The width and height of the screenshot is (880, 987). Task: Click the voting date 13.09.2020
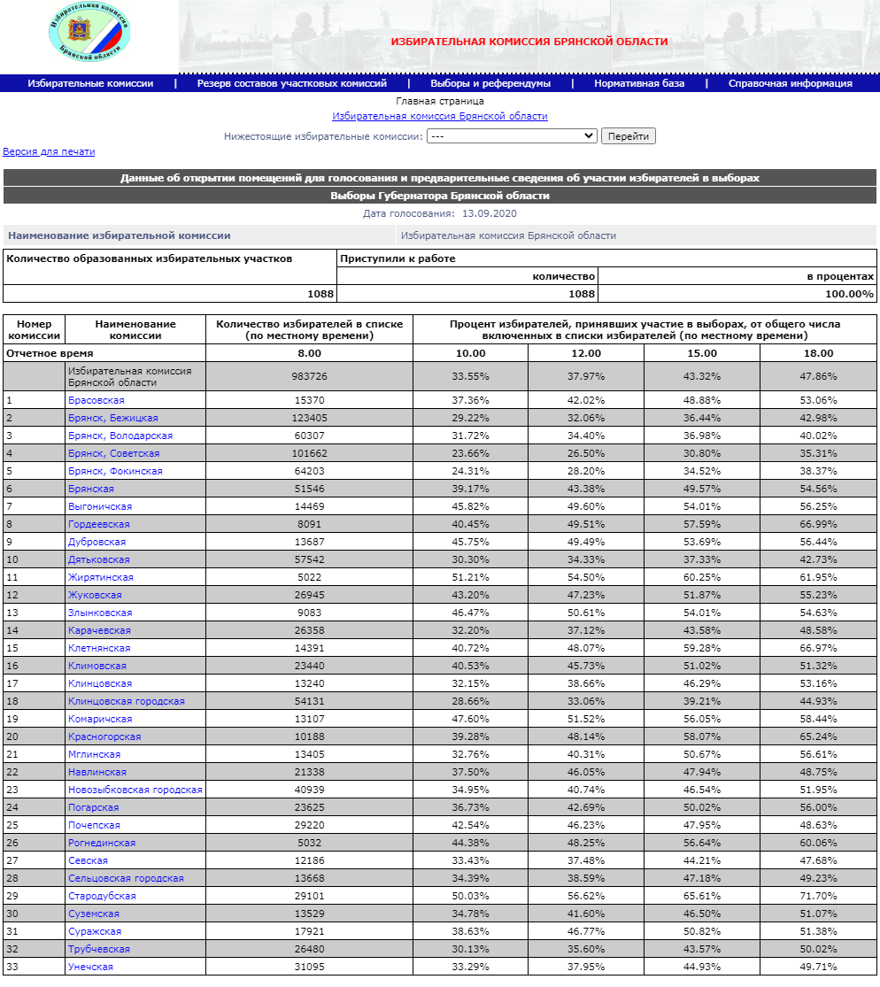pos(489,213)
